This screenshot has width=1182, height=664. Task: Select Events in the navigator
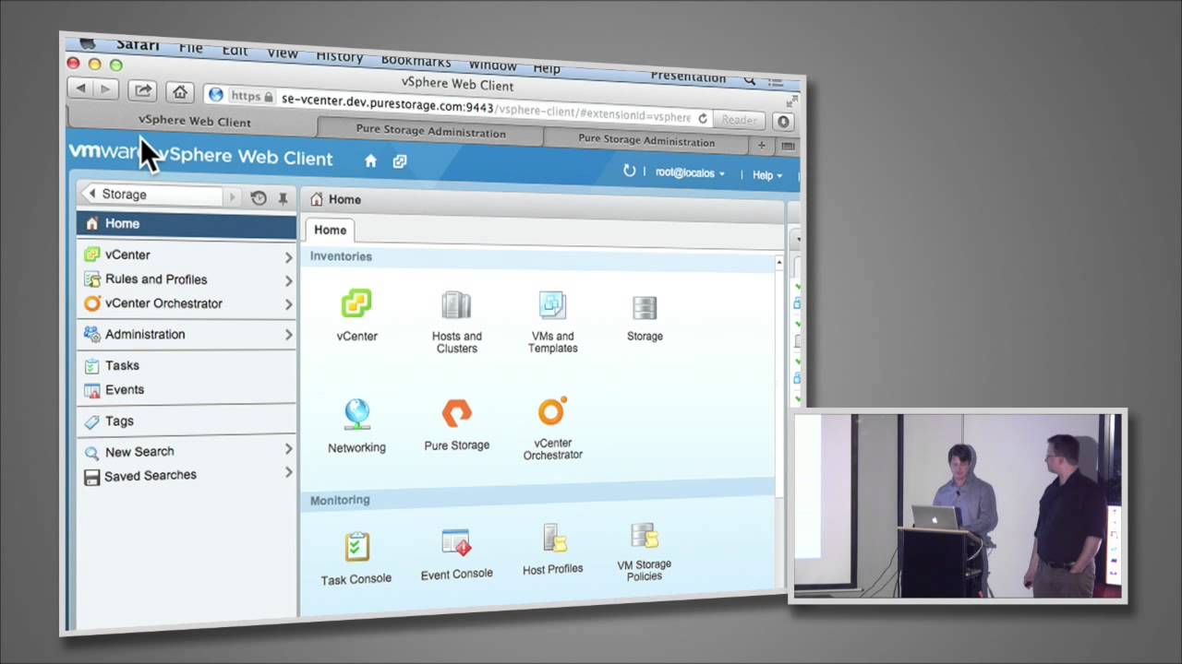125,389
